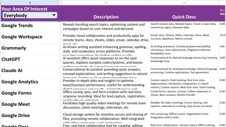Screen dimensions: 226x127
Task: Click Google Trends description 'Reveals trending search topics'
Action: tap(106, 27)
